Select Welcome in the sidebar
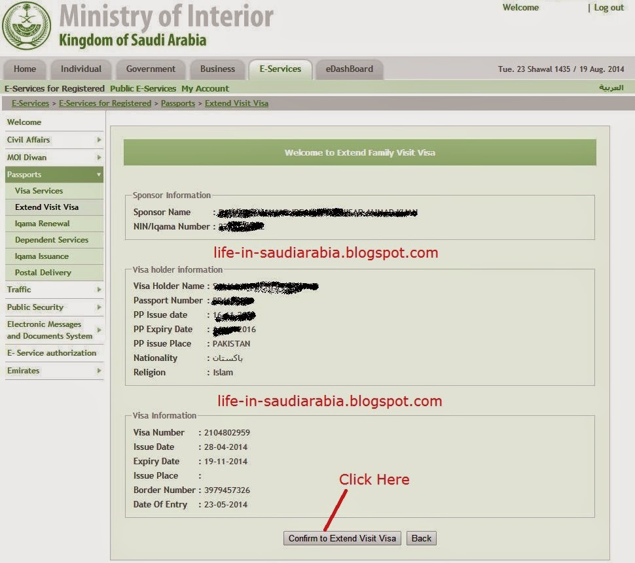The image size is (635, 563). click(x=24, y=122)
